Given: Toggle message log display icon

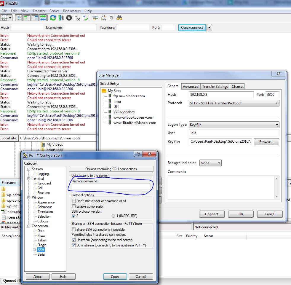Looking at the screenshot, I should pyautogui.click(x=19, y=18).
